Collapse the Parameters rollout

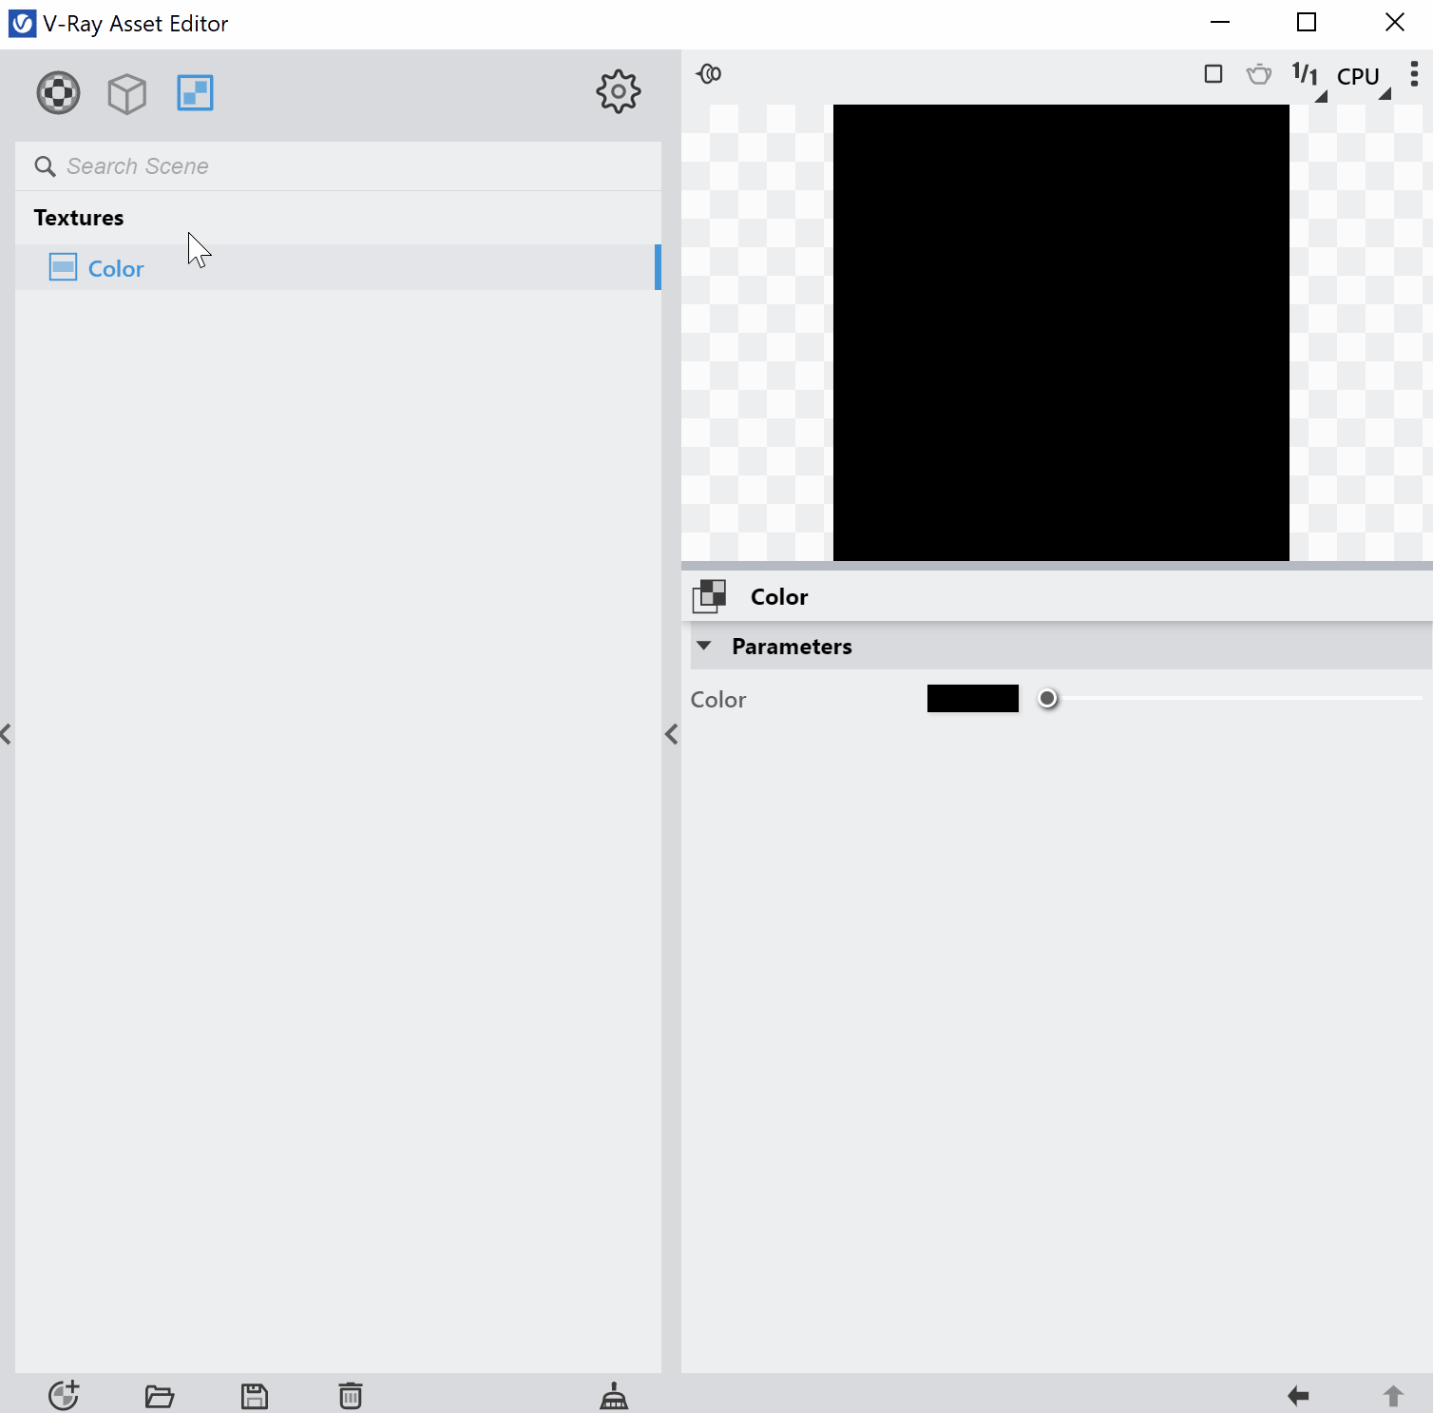click(x=704, y=646)
